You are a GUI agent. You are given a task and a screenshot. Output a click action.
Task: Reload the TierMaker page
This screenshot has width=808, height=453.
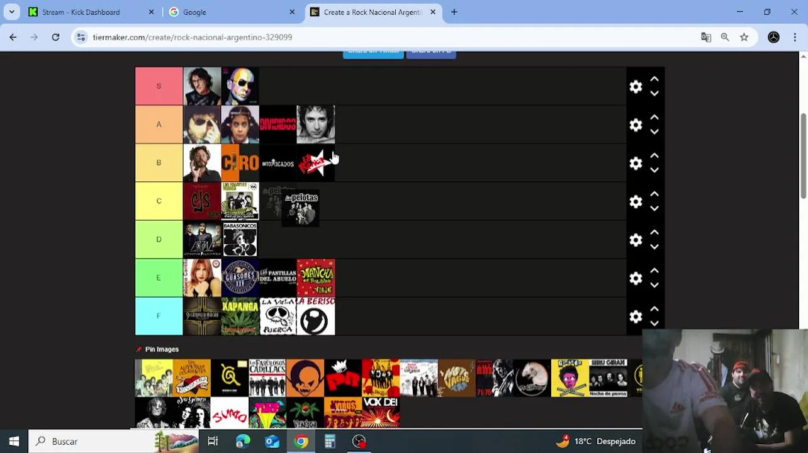pos(55,37)
